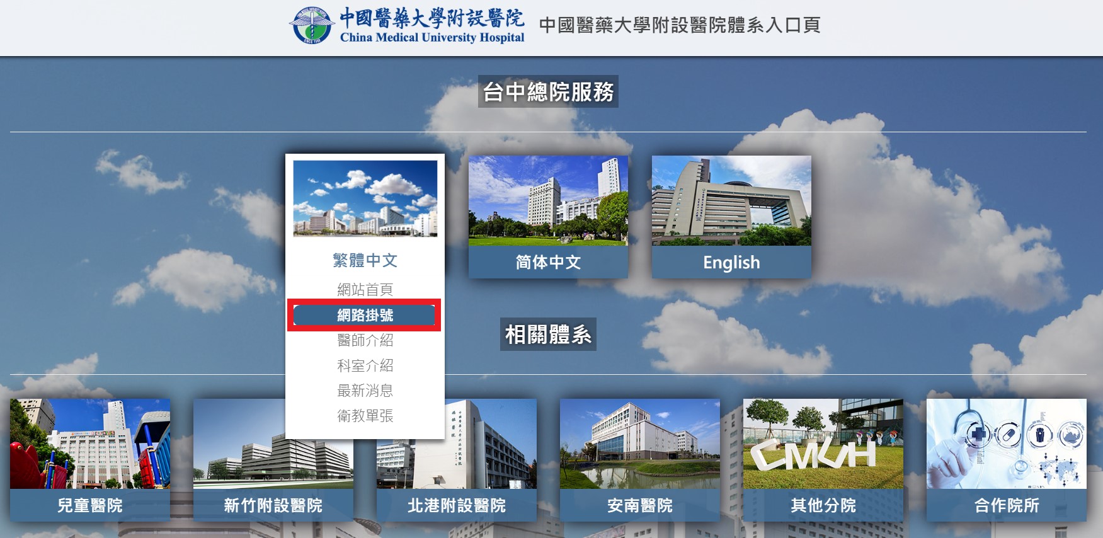The image size is (1103, 538).
Task: Open 科室介紹 department introductions
Action: click(365, 365)
